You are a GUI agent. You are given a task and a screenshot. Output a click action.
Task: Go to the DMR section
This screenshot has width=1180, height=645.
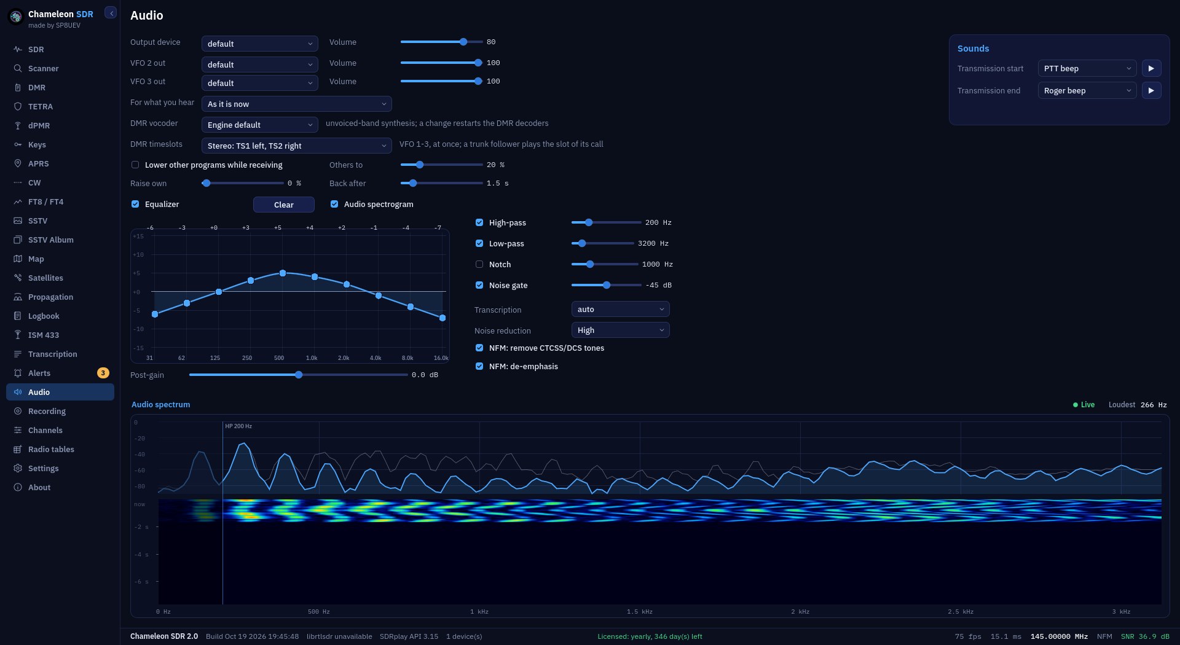click(60, 87)
